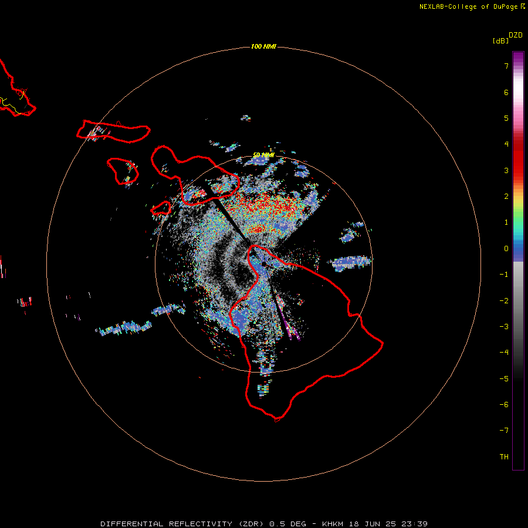
Task: Click the 7 value on color scale
Action: point(506,66)
